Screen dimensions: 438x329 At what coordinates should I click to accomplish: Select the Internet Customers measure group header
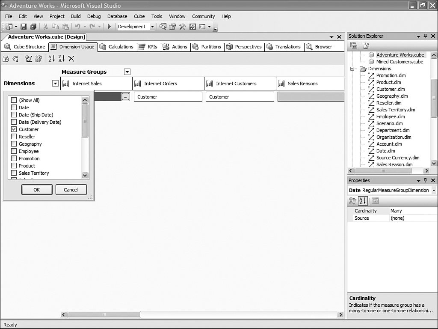click(240, 84)
